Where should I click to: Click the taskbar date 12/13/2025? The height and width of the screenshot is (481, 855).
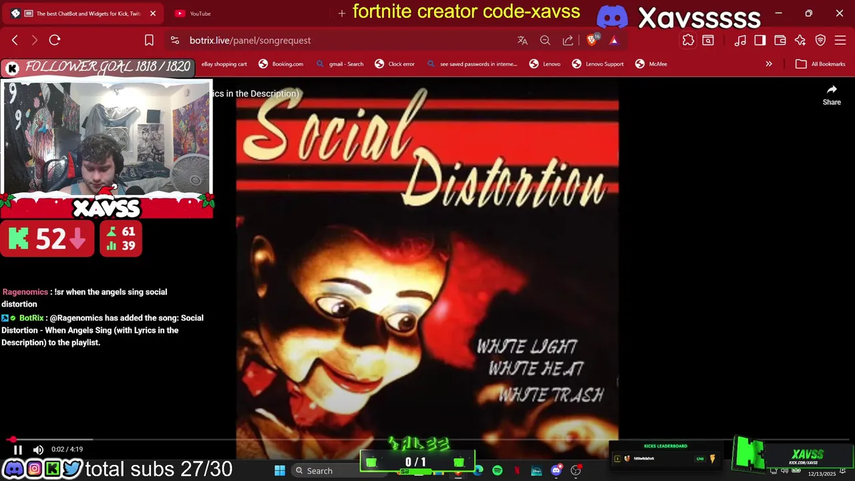(822, 474)
